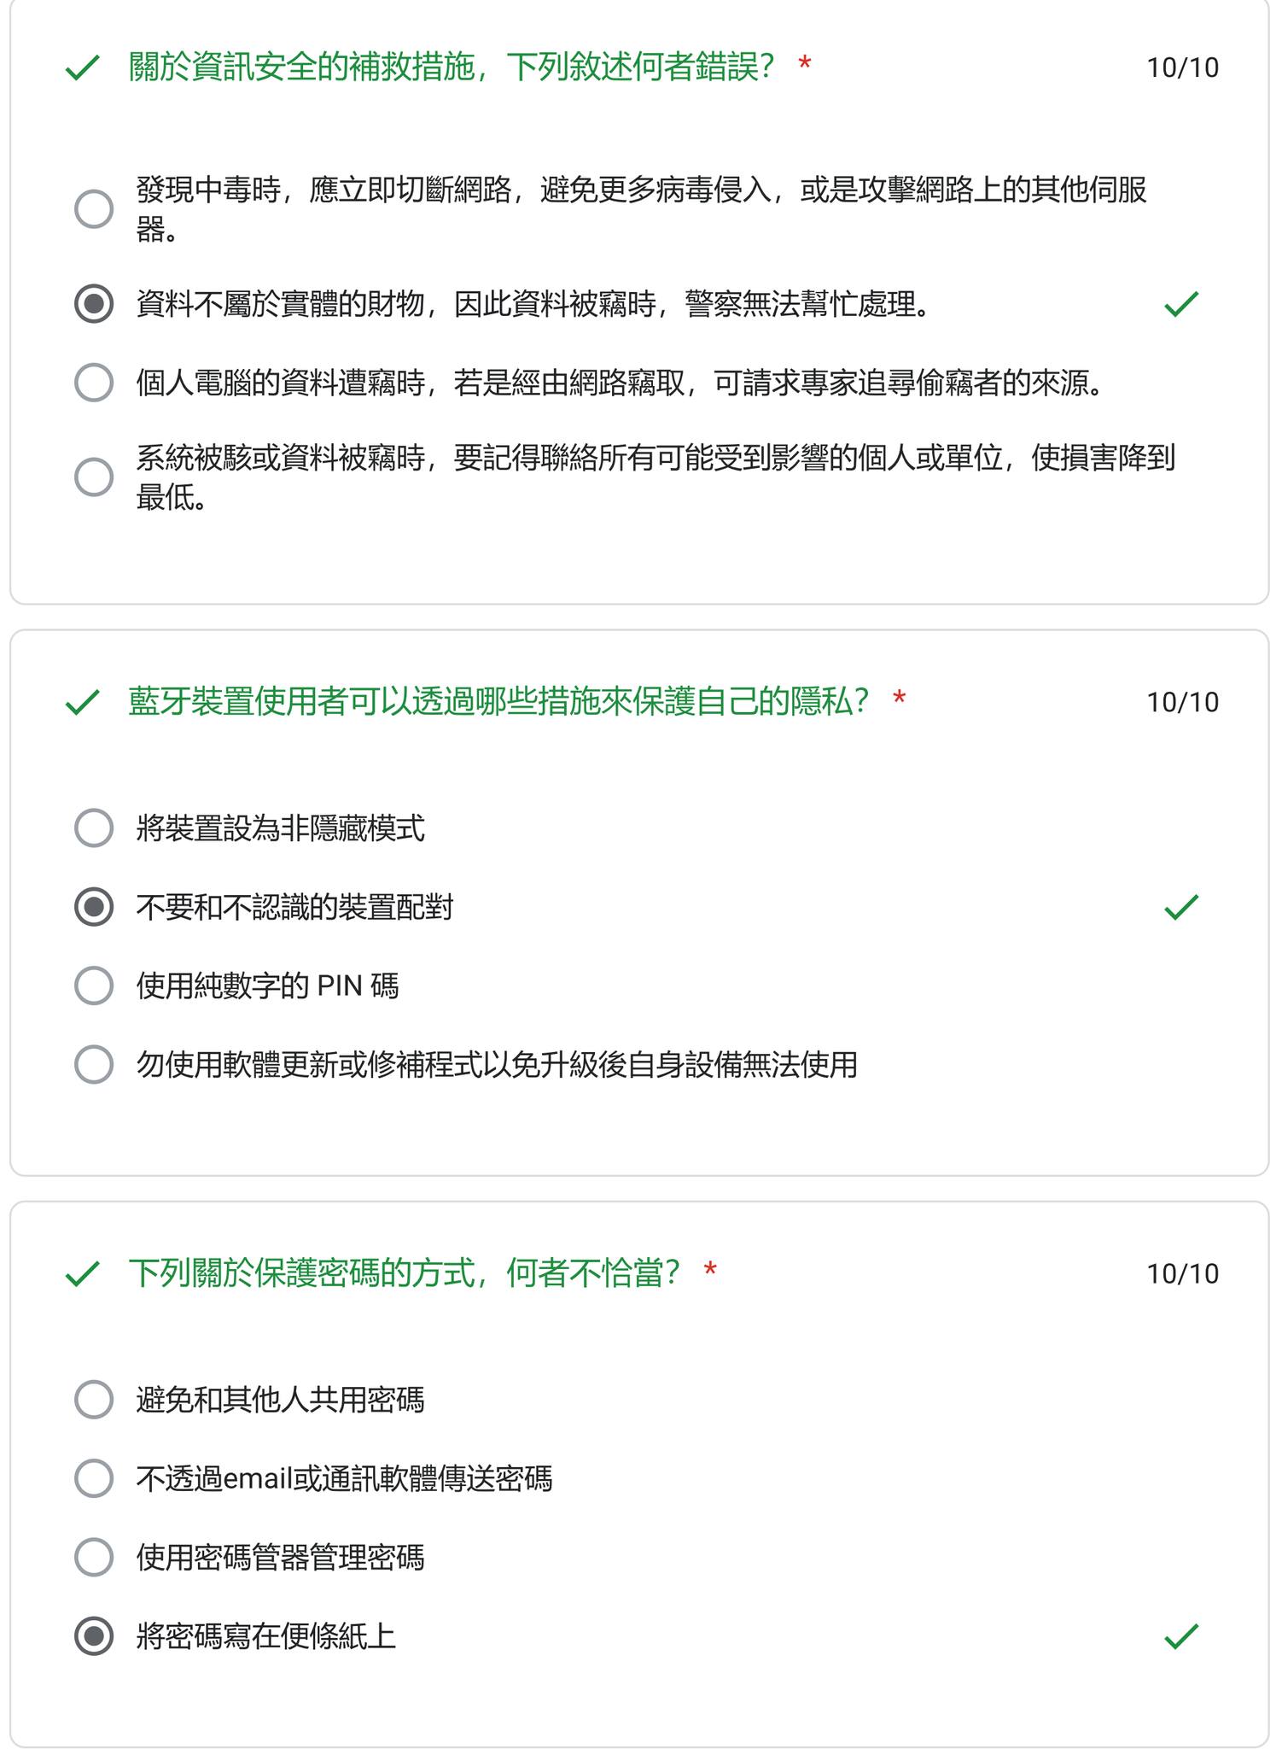The width and height of the screenshot is (1282, 1749).
Task: Click green checkmark beside 關於資訊安全的補救措施 question
Action: tap(83, 67)
